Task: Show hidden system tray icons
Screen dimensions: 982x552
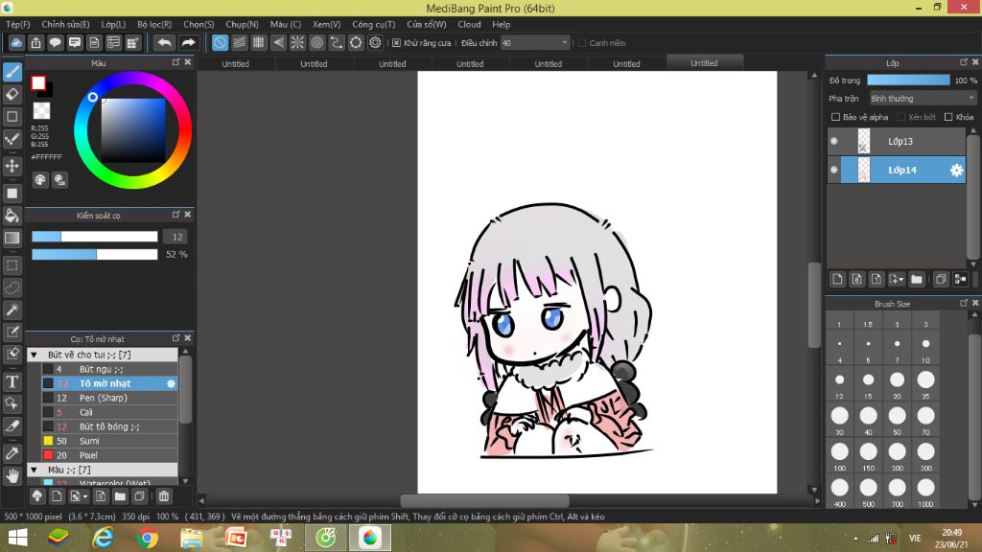Action: 855,539
